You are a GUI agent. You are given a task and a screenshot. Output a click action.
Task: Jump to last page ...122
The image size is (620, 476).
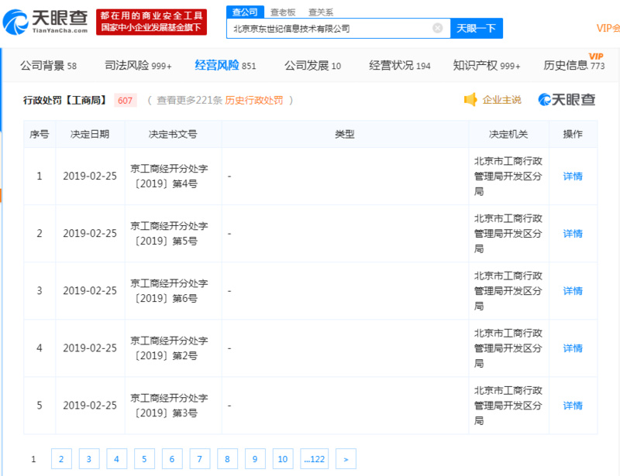[x=315, y=459]
